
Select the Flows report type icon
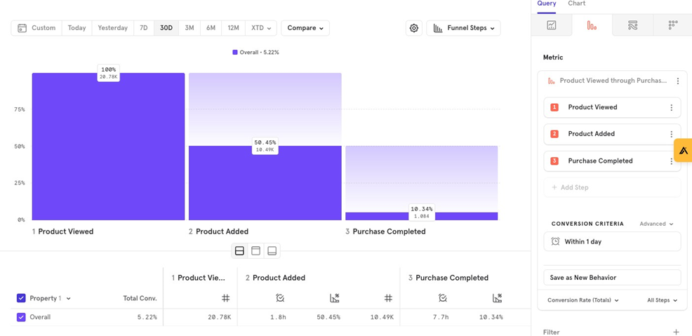(x=632, y=25)
